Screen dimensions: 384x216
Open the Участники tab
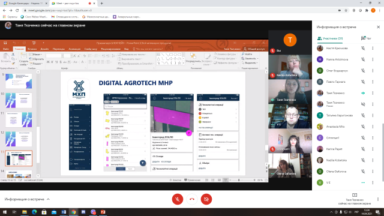point(330,38)
